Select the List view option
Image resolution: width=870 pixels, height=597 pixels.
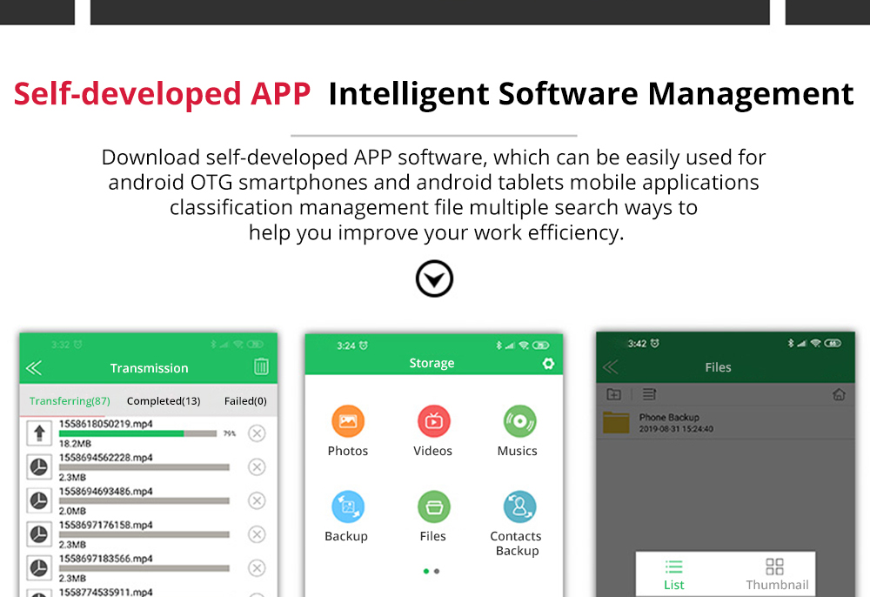point(674,574)
